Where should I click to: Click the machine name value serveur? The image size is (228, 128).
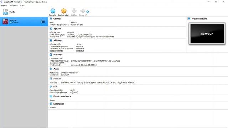coord(73,22)
